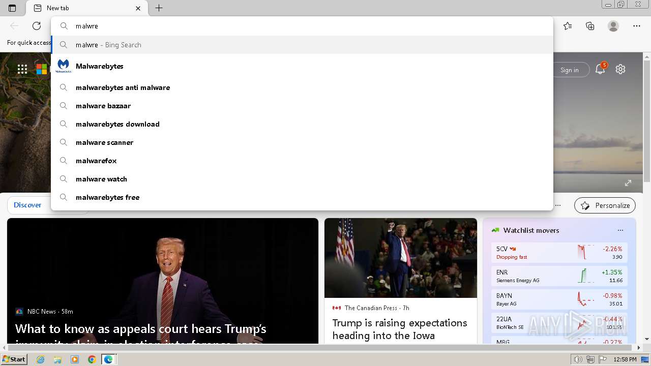The height and width of the screenshot is (366, 651).
Task: Click the taskbar clock 12:58 PM
Action: pyautogui.click(x=625, y=359)
